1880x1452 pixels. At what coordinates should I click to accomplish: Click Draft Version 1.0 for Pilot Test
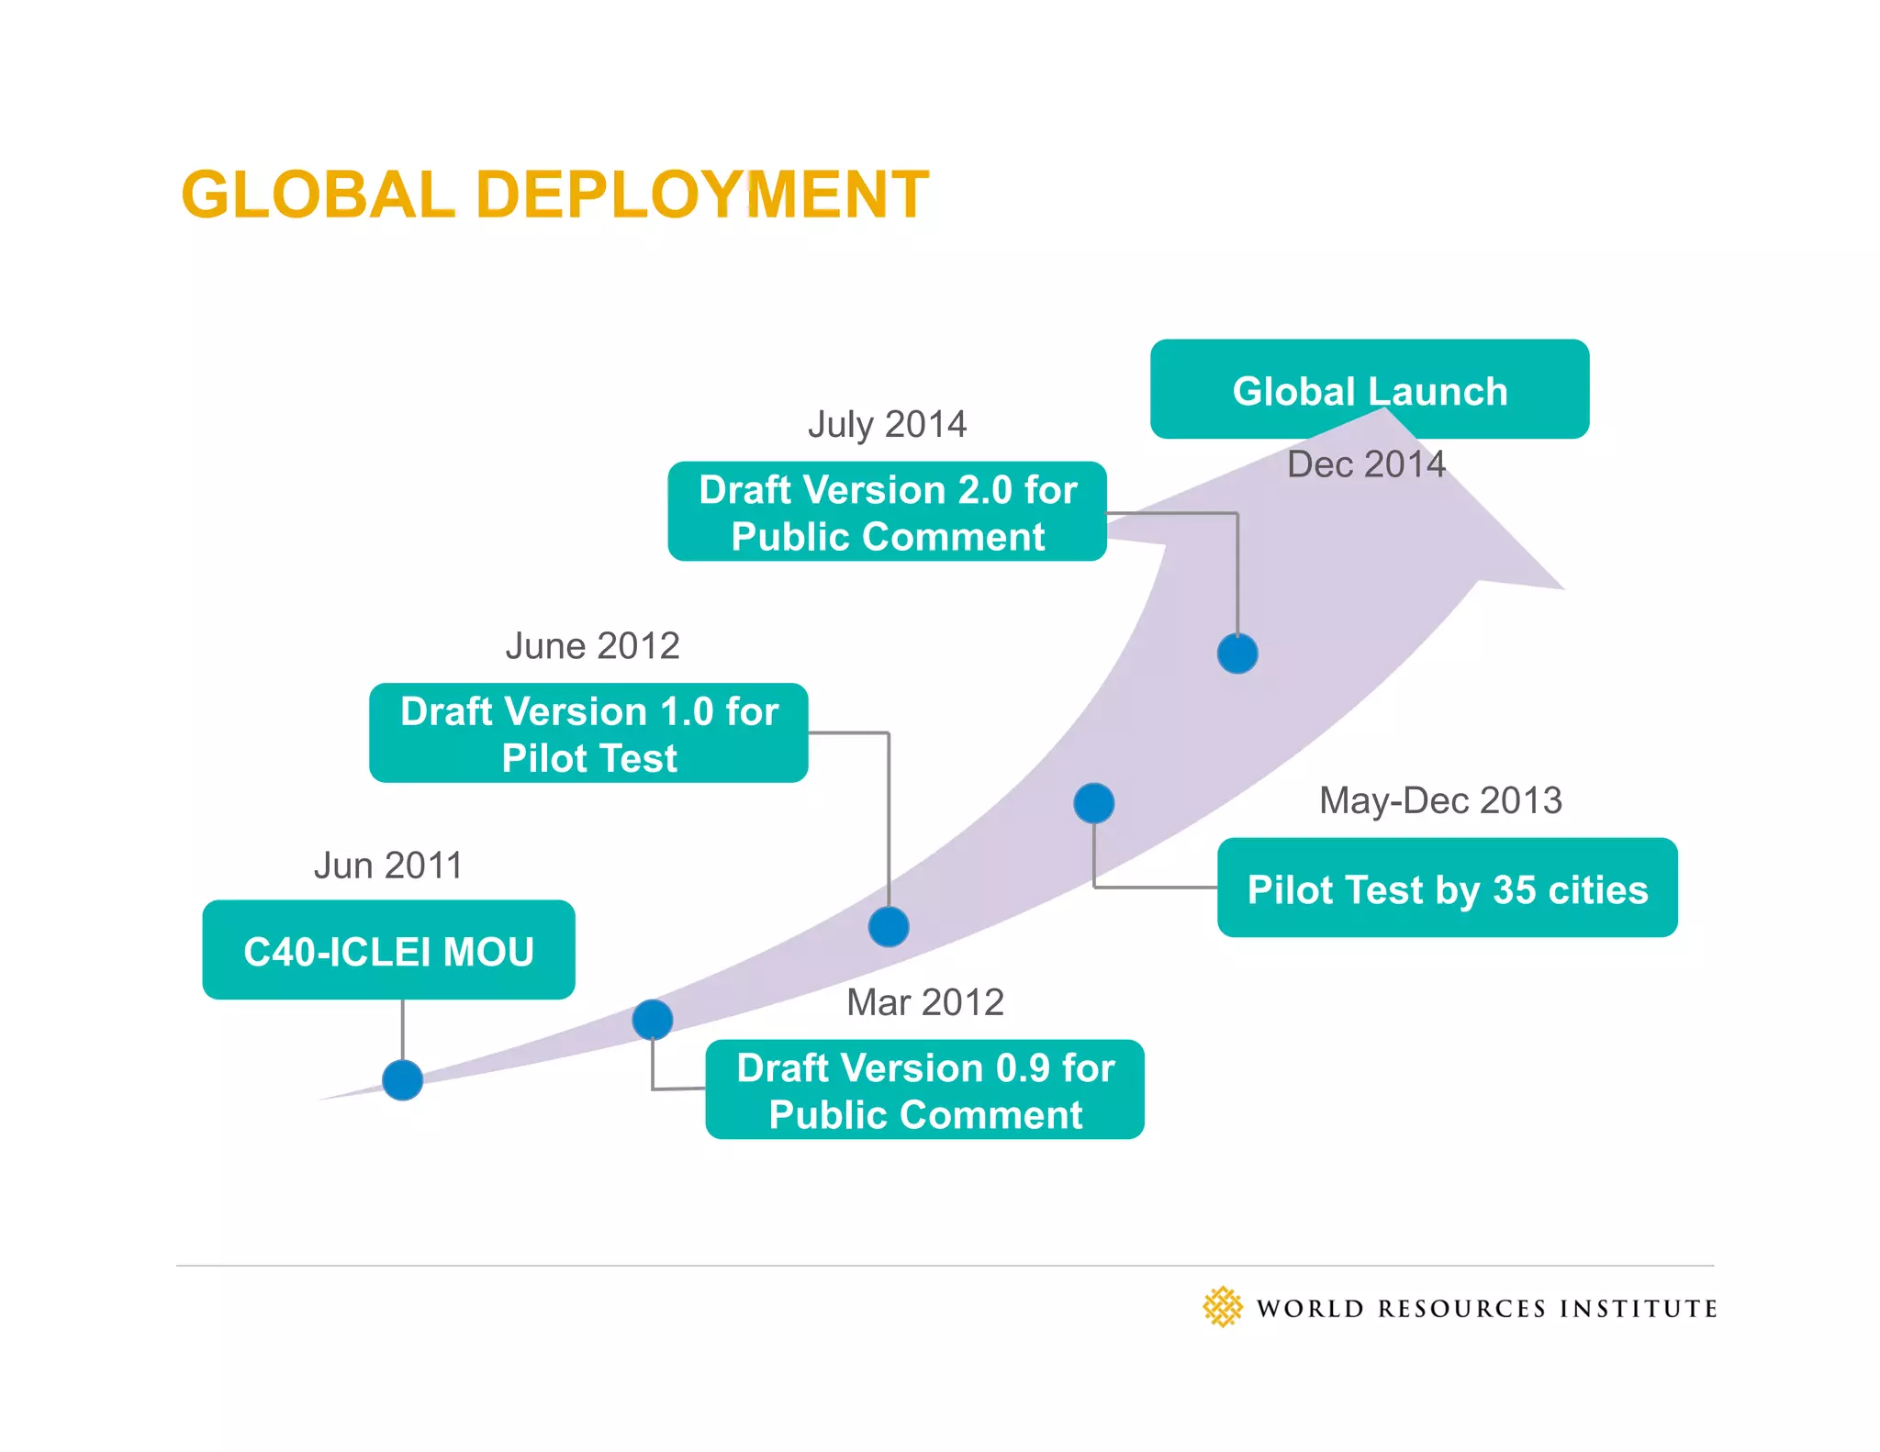point(588,733)
